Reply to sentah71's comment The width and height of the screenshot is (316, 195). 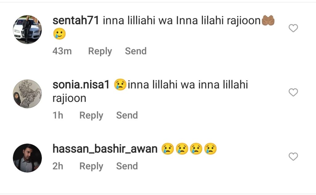click(100, 51)
